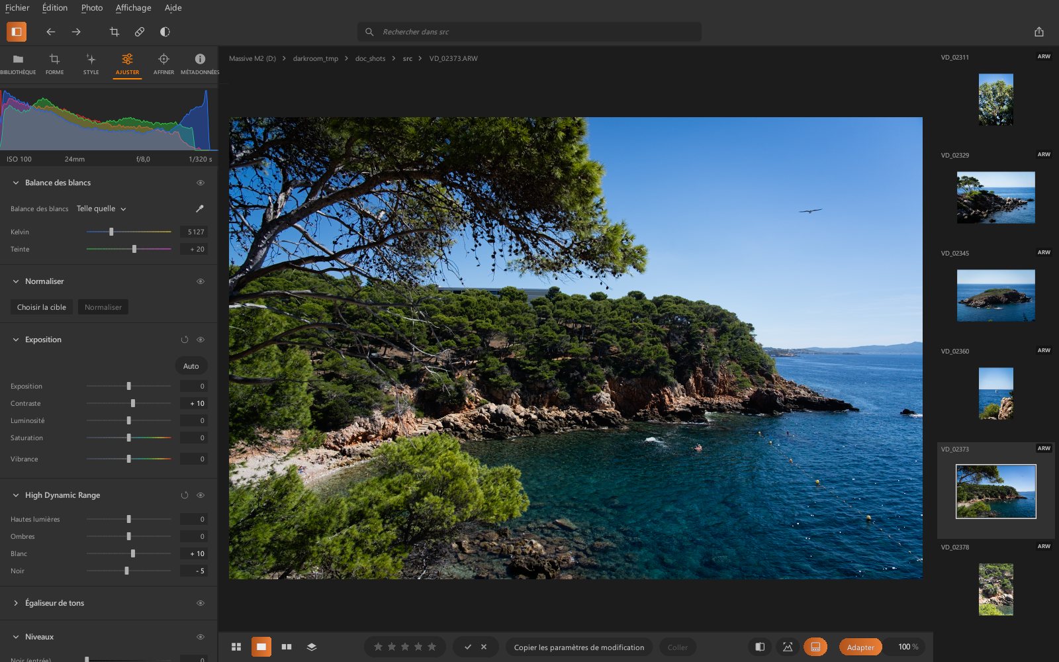Collapse the Exposition section
Image resolution: width=1059 pixels, height=662 pixels.
(16, 340)
